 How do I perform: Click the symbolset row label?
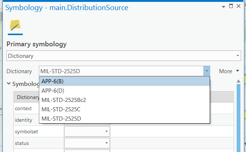tap(27, 131)
